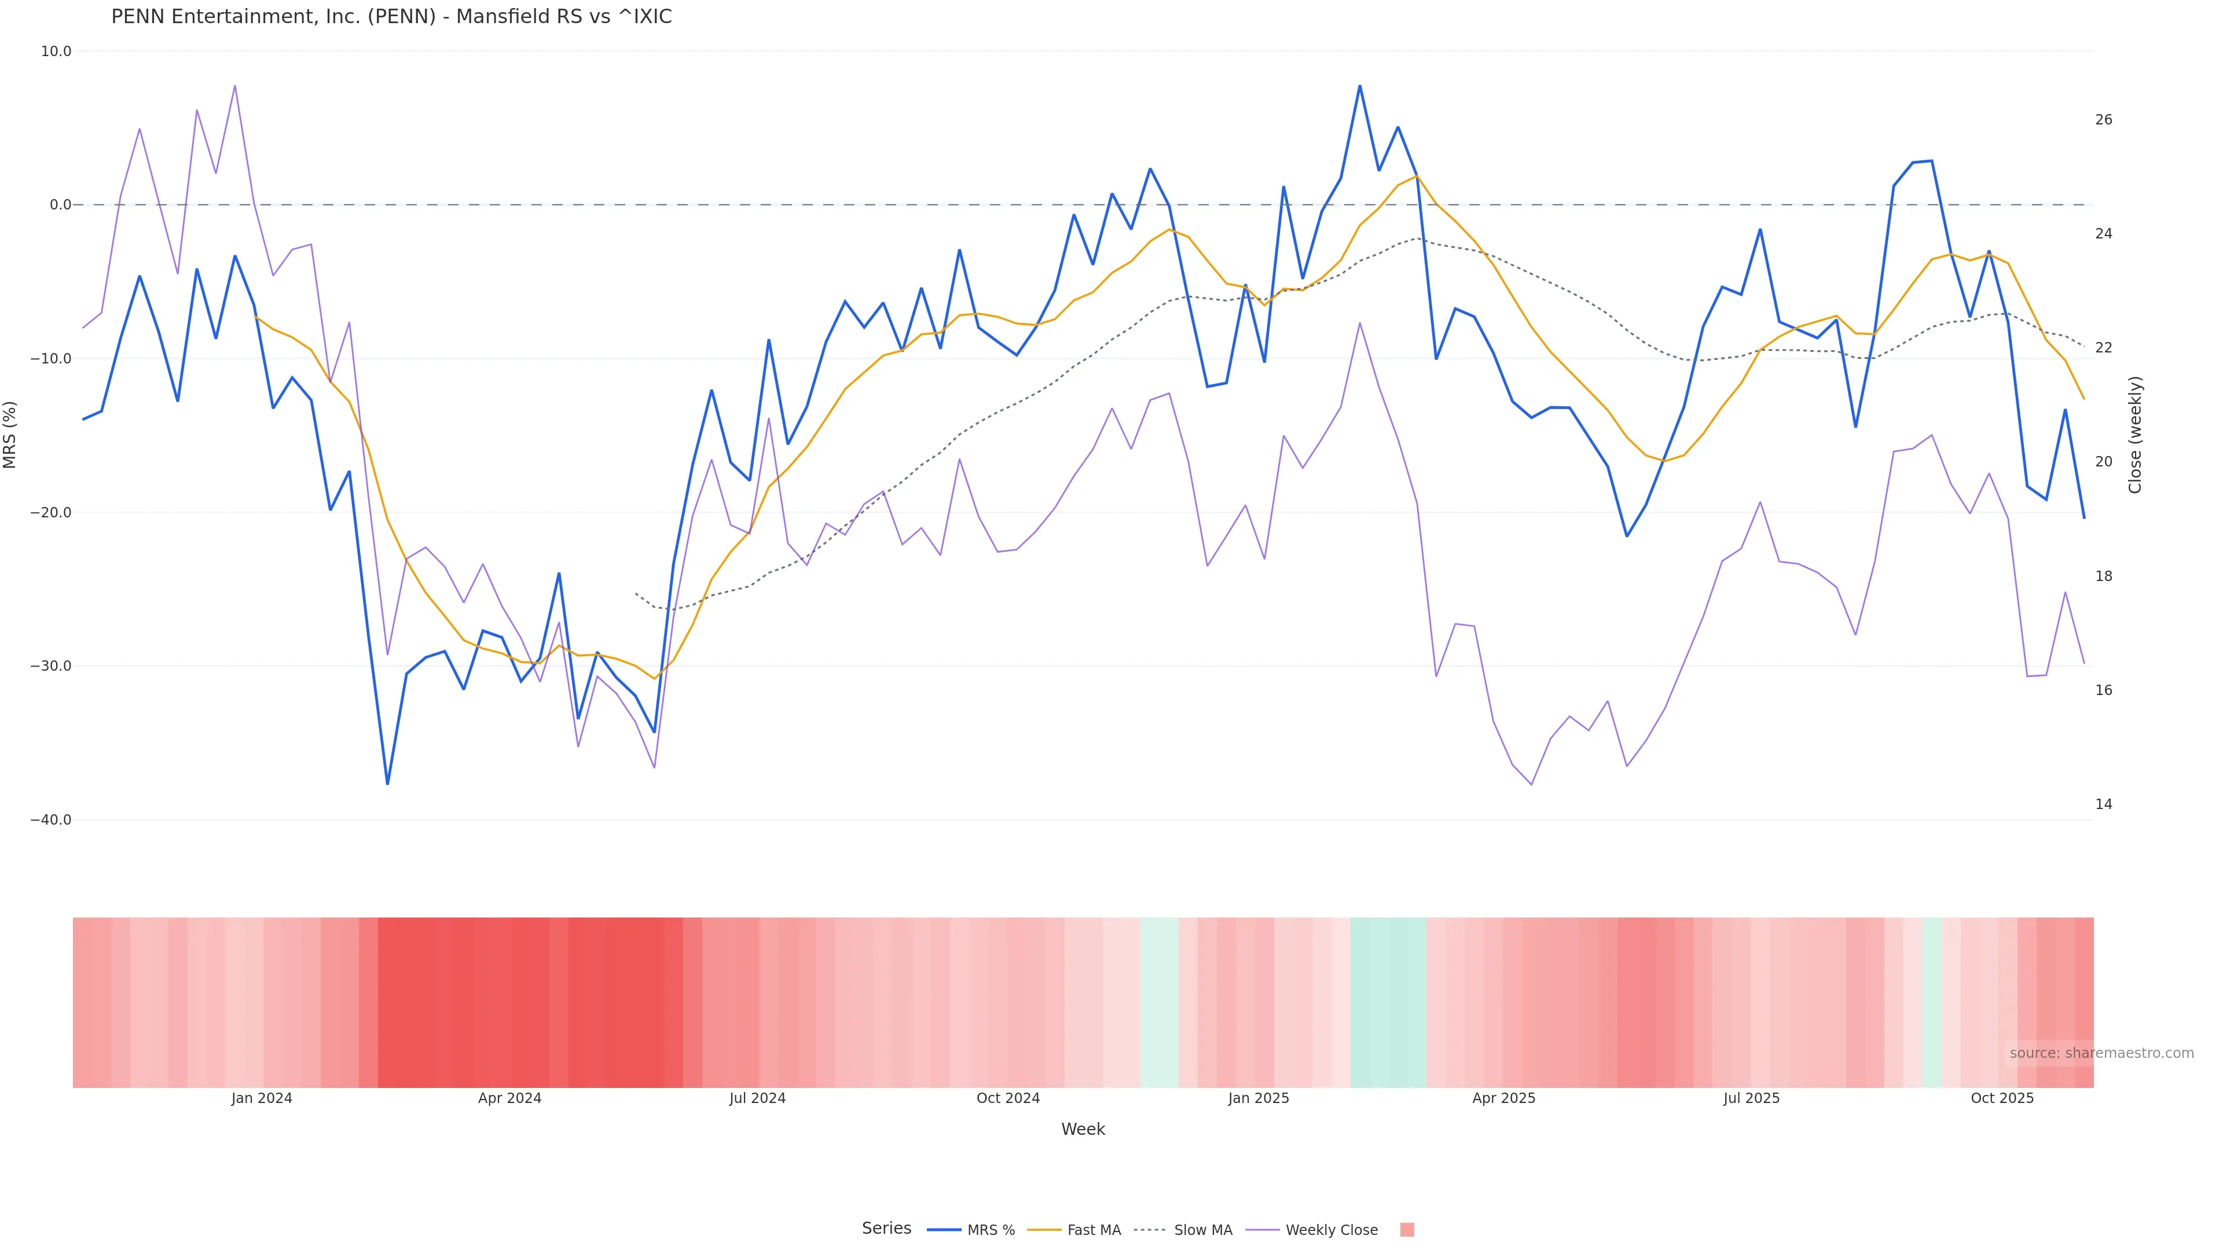Image resolution: width=2223 pixels, height=1250 pixels.
Task: Open the sharemaestro.com source link
Action: click(x=2100, y=1053)
